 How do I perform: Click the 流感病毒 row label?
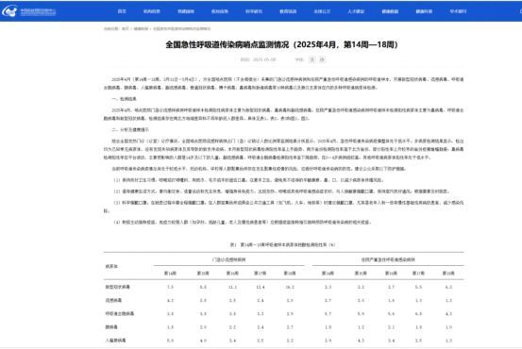point(113,300)
